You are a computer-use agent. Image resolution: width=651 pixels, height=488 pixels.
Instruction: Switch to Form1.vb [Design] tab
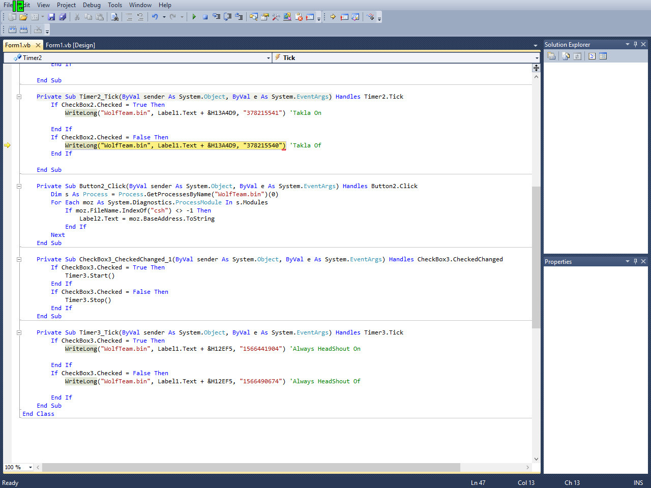click(70, 45)
